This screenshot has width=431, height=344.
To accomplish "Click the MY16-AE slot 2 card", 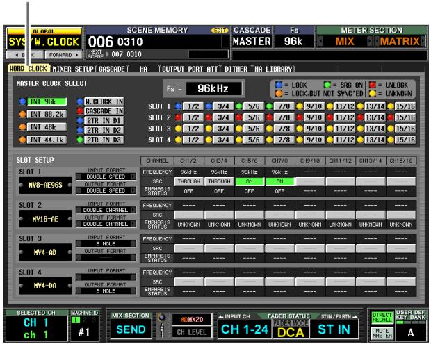I will click(45, 219).
